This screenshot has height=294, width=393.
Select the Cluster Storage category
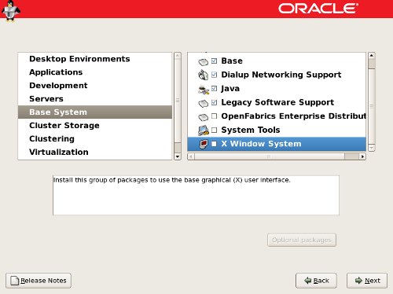coord(95,126)
